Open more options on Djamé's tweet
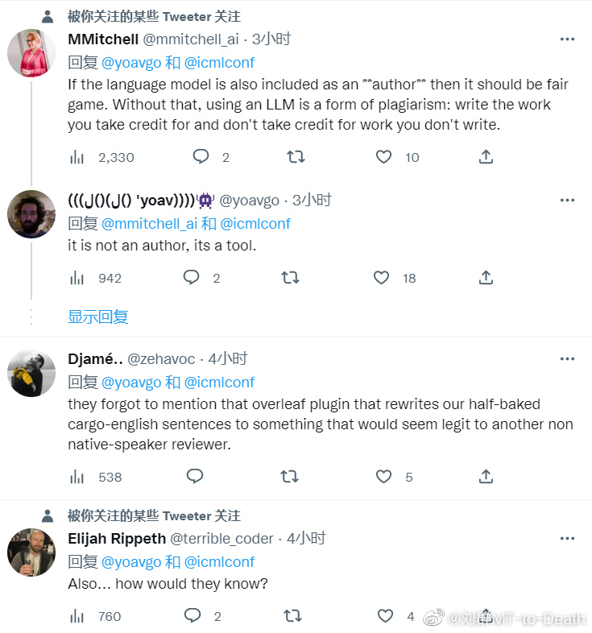Image resolution: width=592 pixels, height=633 pixels. click(x=567, y=358)
